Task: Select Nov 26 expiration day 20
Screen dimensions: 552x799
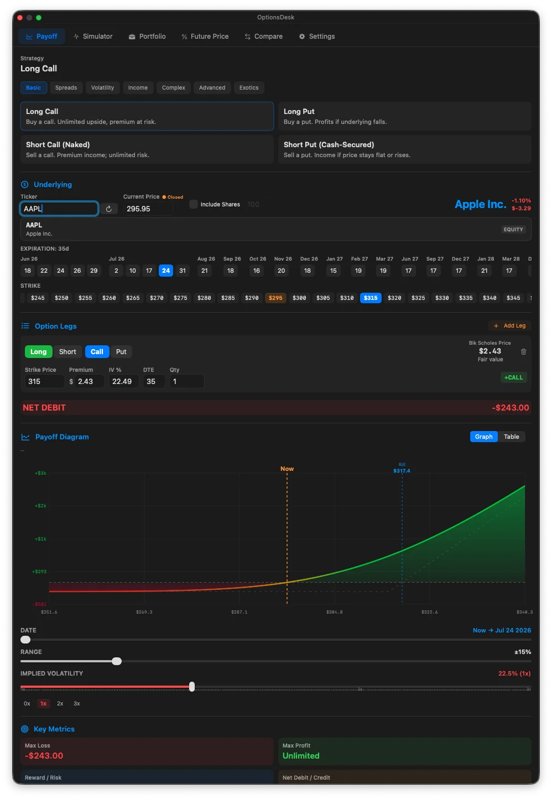Action: pyautogui.click(x=282, y=271)
